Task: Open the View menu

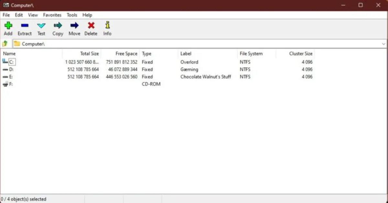Action: [33, 15]
